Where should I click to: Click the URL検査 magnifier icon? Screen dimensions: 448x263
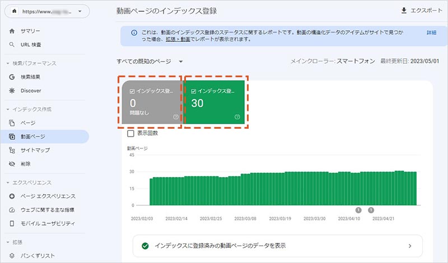coord(12,44)
